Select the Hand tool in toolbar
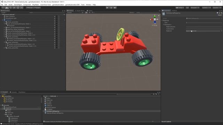The height and width of the screenshot is (125, 223). 3,8
